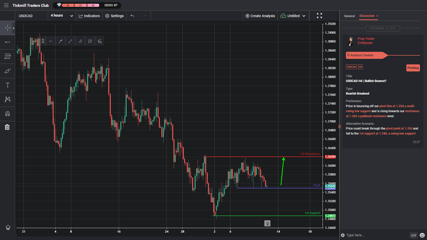
Task: Click the Pending status button
Action: tap(413, 68)
